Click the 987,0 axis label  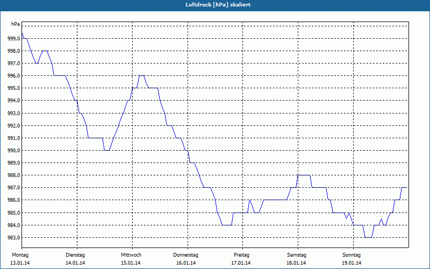[14, 188]
